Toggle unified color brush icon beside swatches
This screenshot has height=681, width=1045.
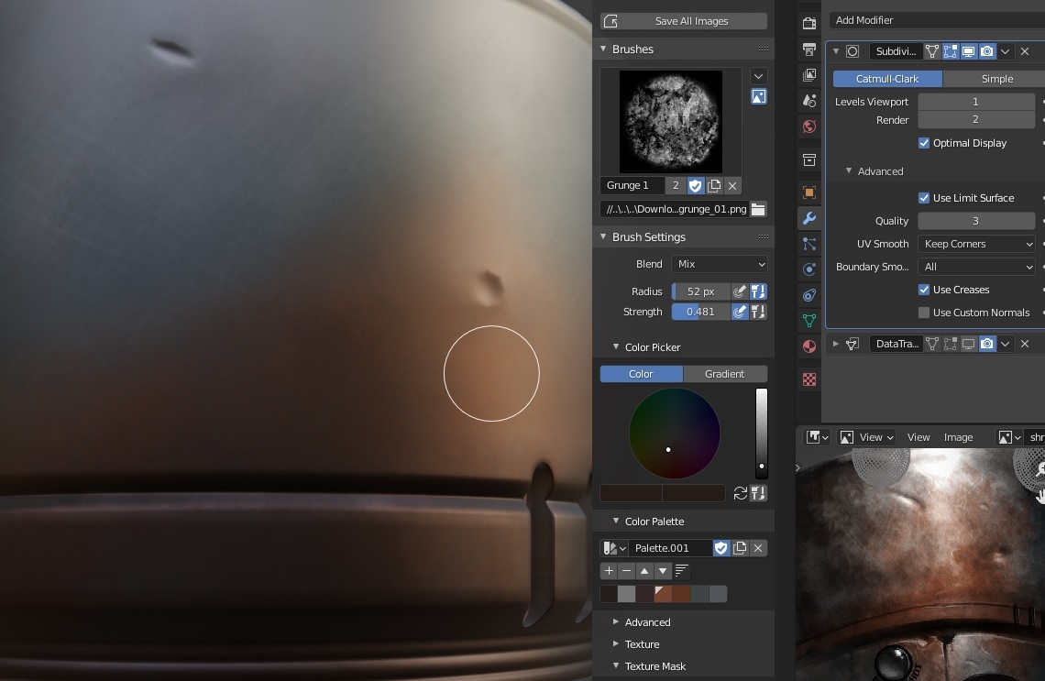(x=758, y=493)
